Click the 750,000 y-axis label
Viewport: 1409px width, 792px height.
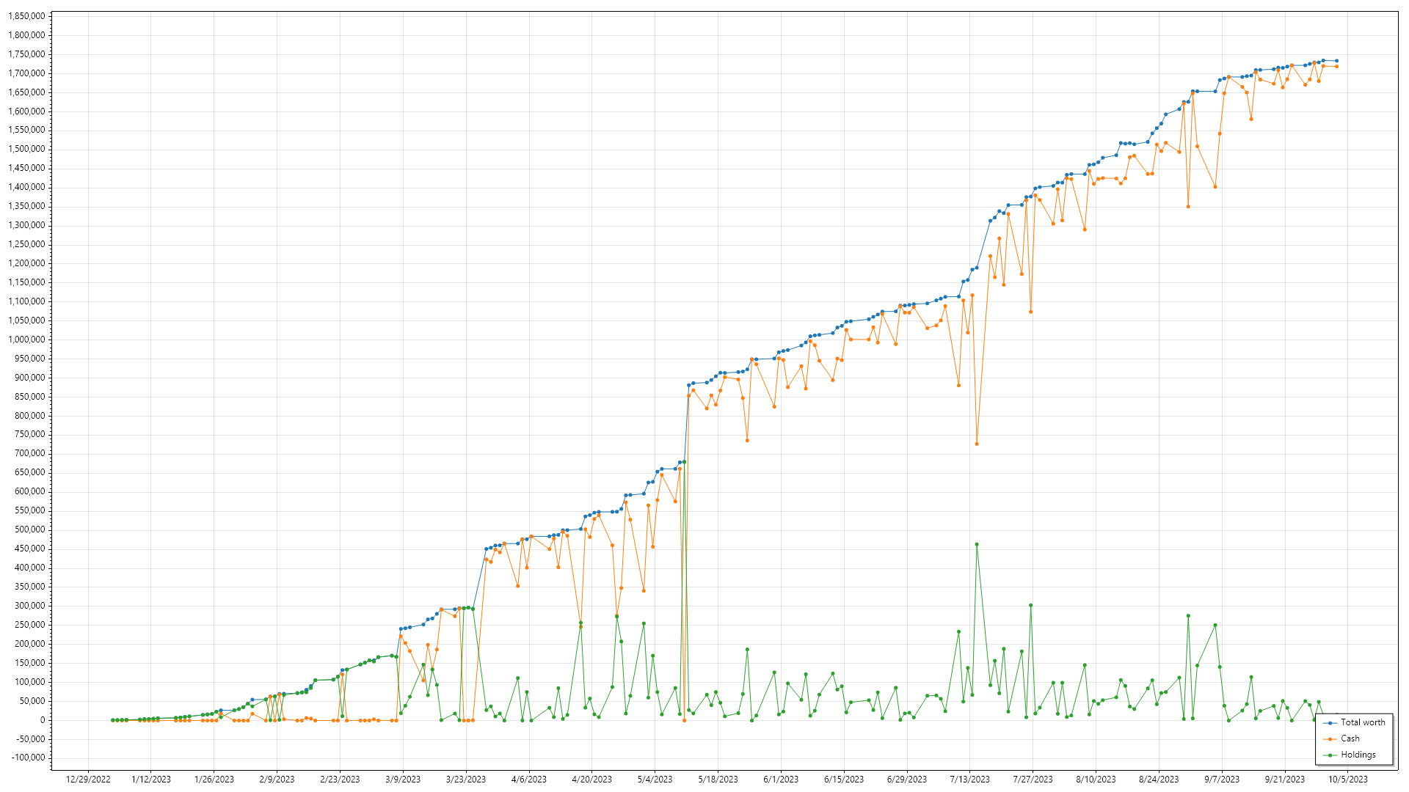point(29,434)
